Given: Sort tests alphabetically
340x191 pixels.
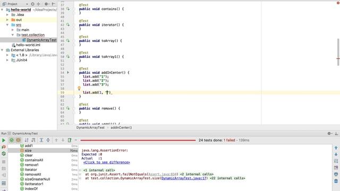Looking at the screenshot, I should [x=27, y=140].
